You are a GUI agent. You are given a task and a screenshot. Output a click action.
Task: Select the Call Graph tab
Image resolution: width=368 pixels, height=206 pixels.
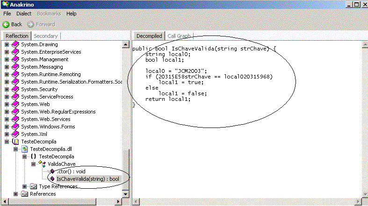point(179,36)
